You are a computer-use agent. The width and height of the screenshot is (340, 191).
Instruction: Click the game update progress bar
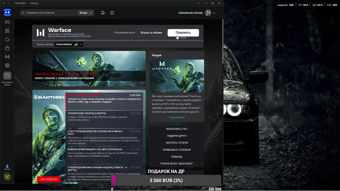coord(118,40)
